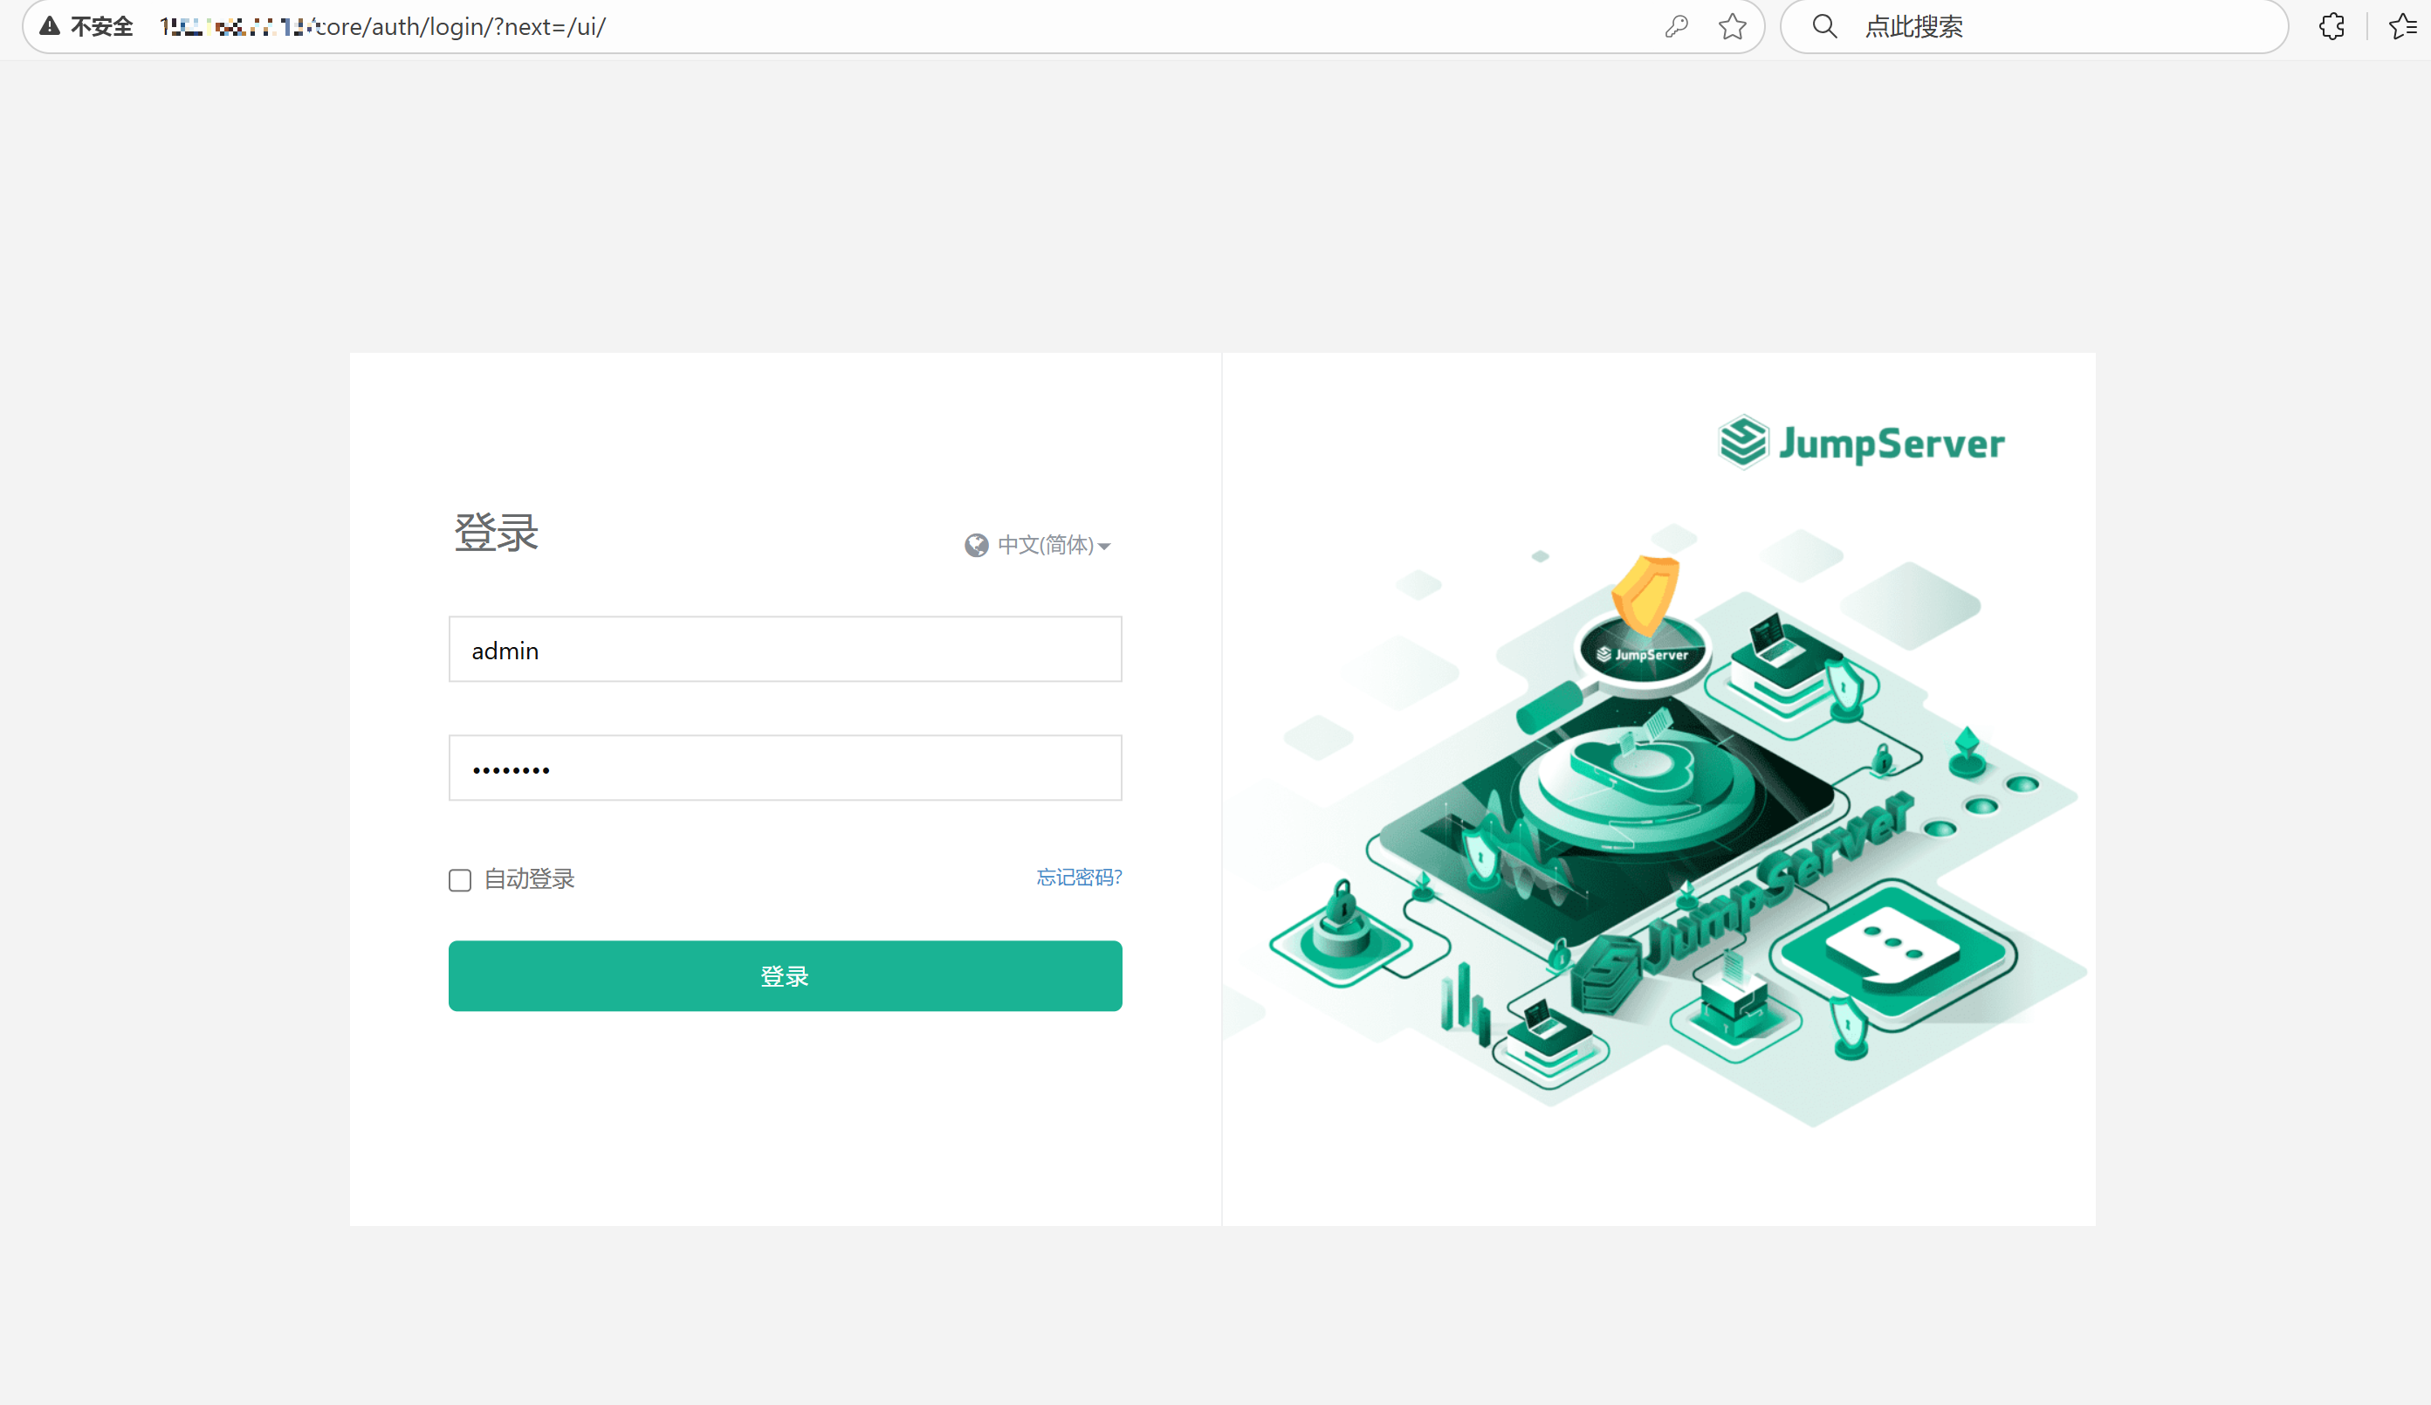Open the browser extensions puzzle icon
The height and width of the screenshot is (1405, 2431).
2331,26
